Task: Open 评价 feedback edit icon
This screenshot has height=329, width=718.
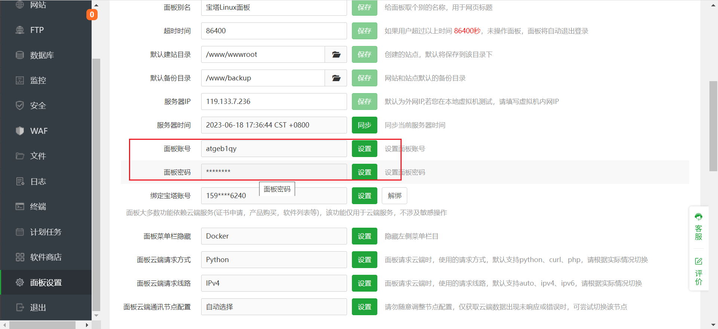Action: tap(699, 261)
